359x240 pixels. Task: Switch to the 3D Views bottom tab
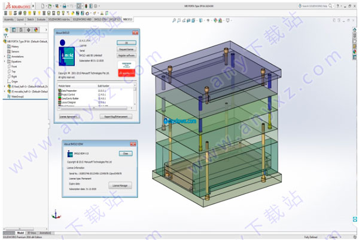point(32,233)
